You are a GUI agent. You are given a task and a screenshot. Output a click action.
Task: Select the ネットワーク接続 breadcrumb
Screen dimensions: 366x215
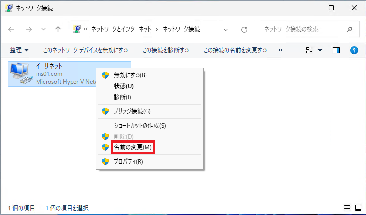tap(182, 29)
